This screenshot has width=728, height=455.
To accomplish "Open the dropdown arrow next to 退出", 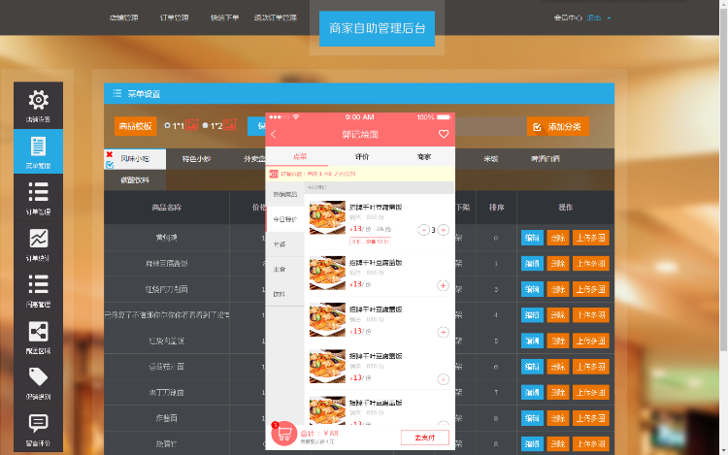I will pos(609,18).
